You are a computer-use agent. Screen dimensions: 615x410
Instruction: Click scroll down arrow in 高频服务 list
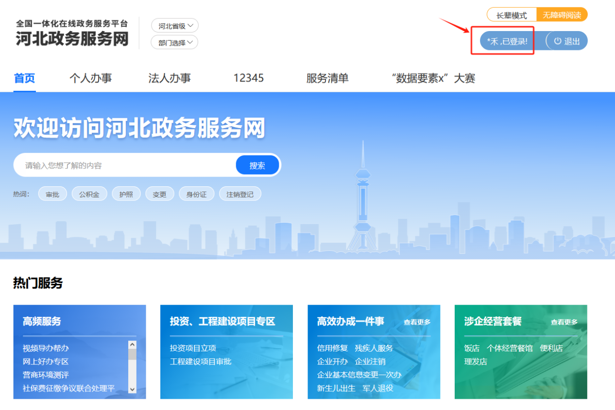pos(132,389)
